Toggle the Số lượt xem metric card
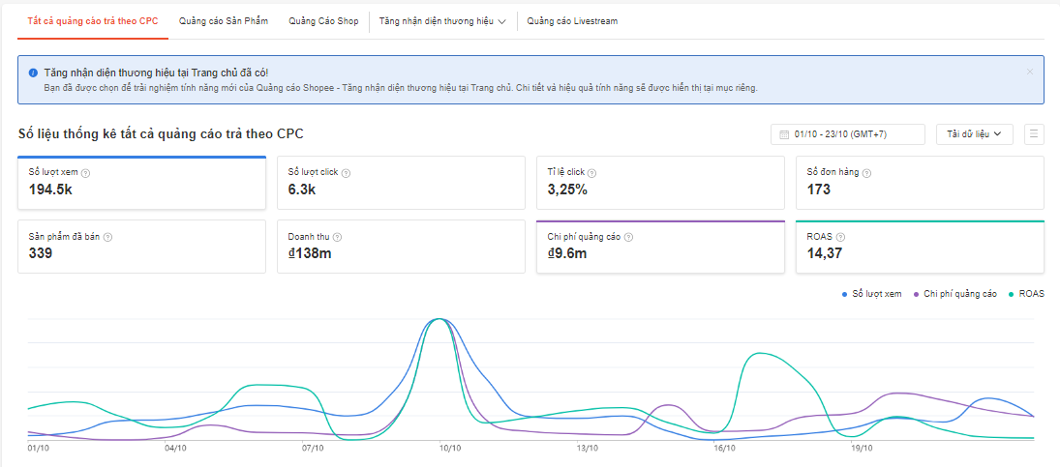The width and height of the screenshot is (1060, 467). point(141,183)
